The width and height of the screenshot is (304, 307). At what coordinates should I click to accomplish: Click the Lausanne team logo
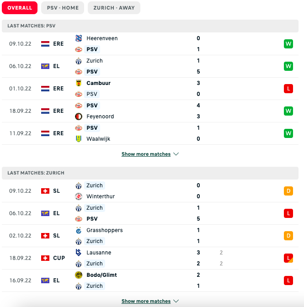click(x=78, y=253)
